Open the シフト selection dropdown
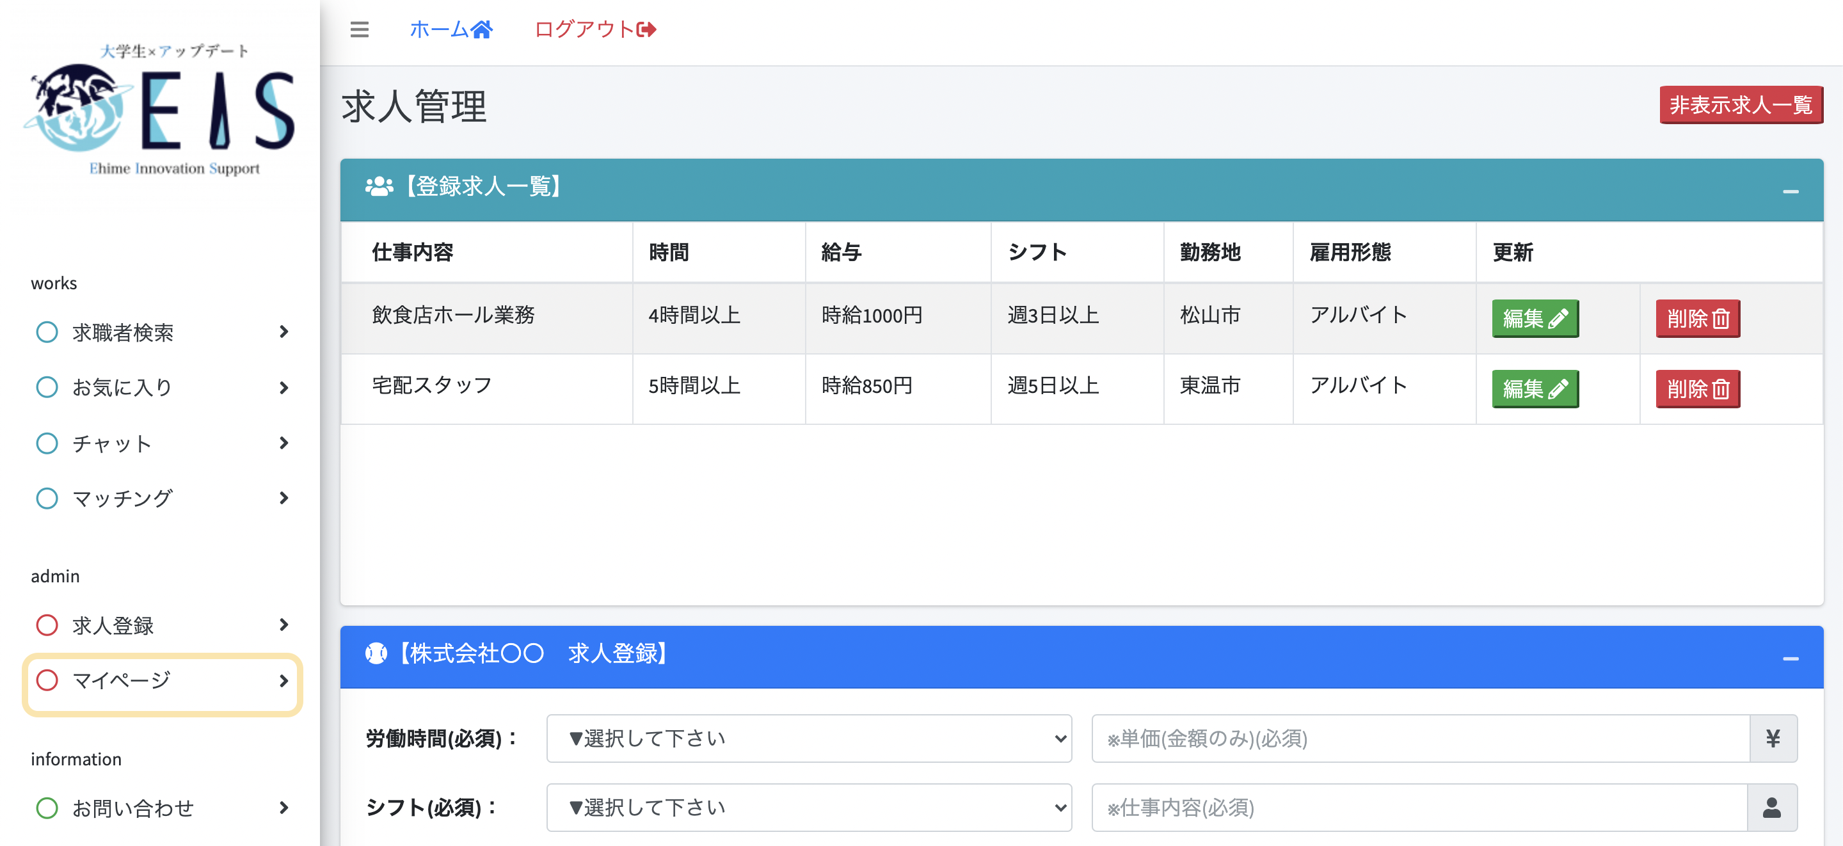 808,808
